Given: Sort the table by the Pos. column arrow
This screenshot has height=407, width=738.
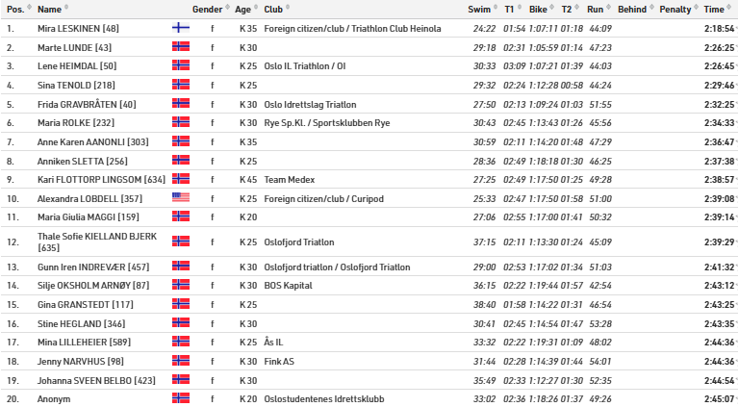Looking at the screenshot, I should pyautogui.click(x=28, y=9).
